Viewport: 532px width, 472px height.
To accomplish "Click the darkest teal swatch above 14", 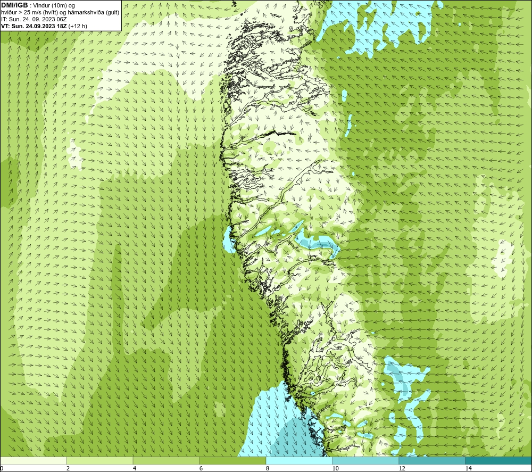I will [x=499, y=461].
